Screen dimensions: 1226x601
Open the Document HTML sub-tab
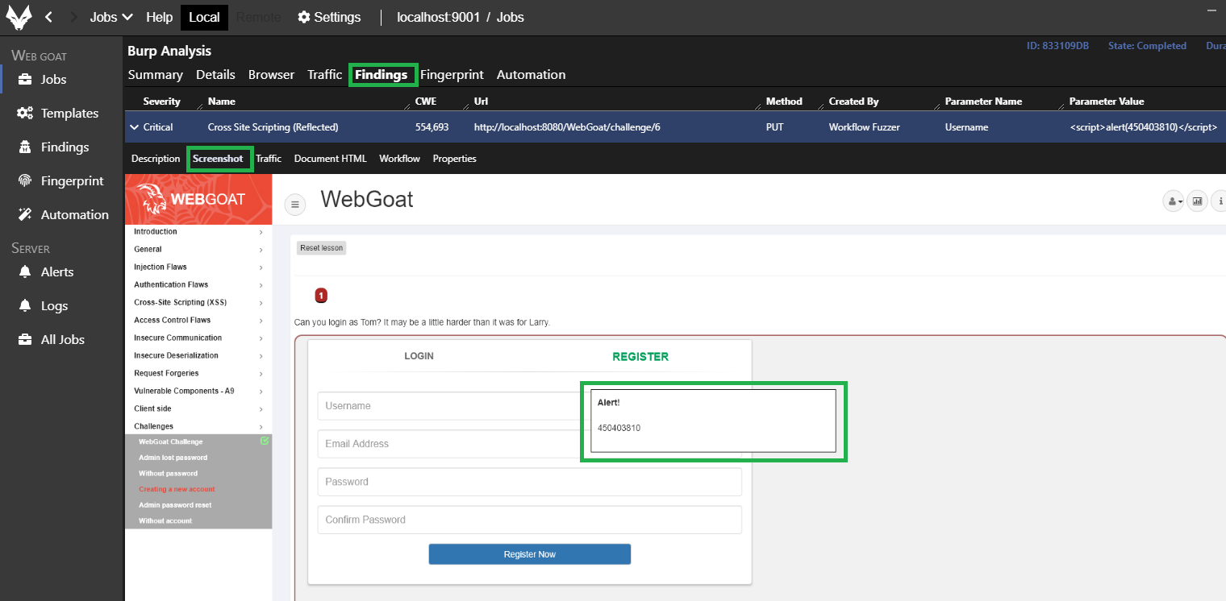click(330, 159)
